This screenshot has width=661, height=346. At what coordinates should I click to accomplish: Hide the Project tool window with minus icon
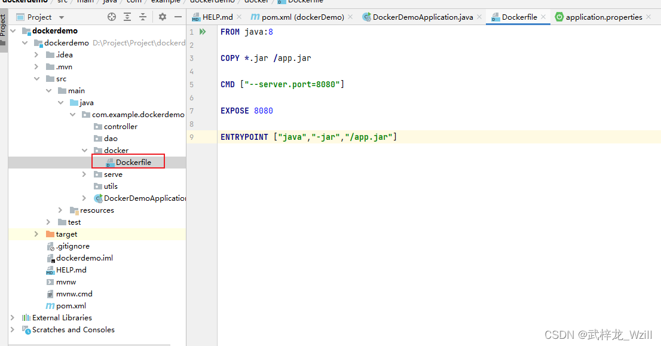[x=178, y=17]
